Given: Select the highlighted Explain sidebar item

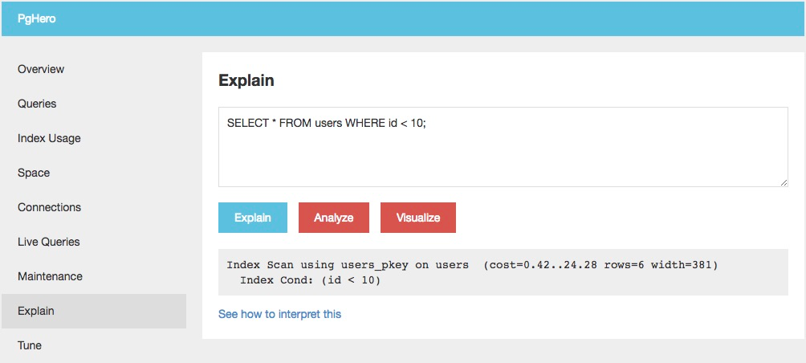Looking at the screenshot, I should click(x=36, y=311).
